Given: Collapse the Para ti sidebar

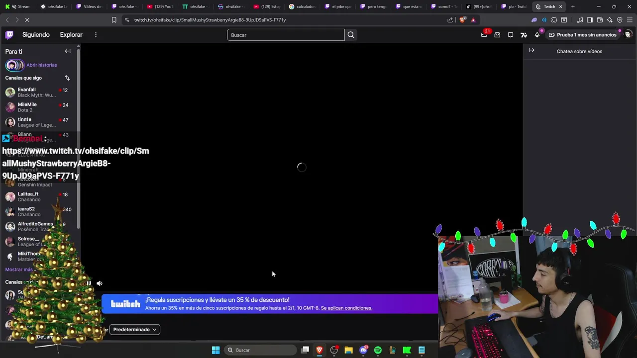Looking at the screenshot, I should click(x=68, y=51).
